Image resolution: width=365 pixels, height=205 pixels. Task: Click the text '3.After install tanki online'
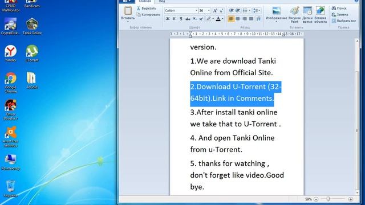tap(234, 112)
